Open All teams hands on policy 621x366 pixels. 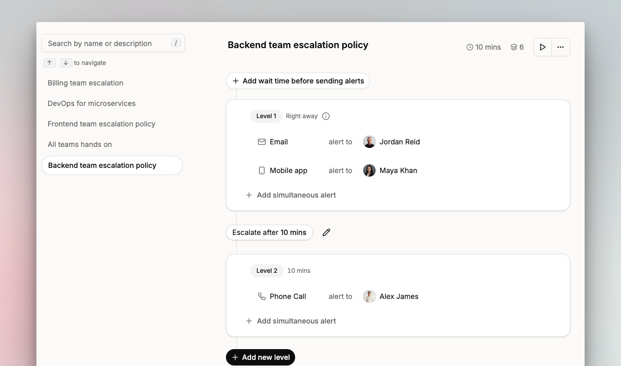[x=80, y=144]
